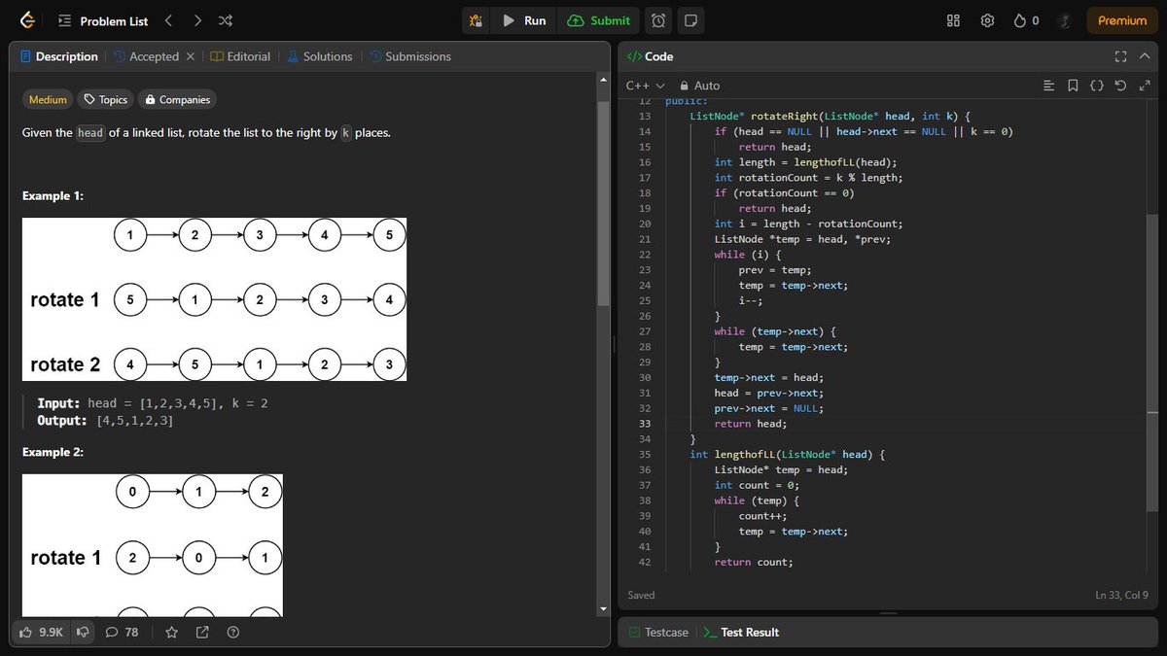Click the LeetCode logo icon
Viewport: 1167px width, 656px height.
pos(27,20)
